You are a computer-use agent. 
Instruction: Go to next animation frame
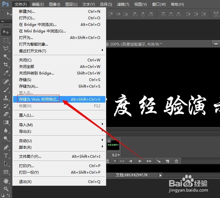pyautogui.click(x=149, y=161)
